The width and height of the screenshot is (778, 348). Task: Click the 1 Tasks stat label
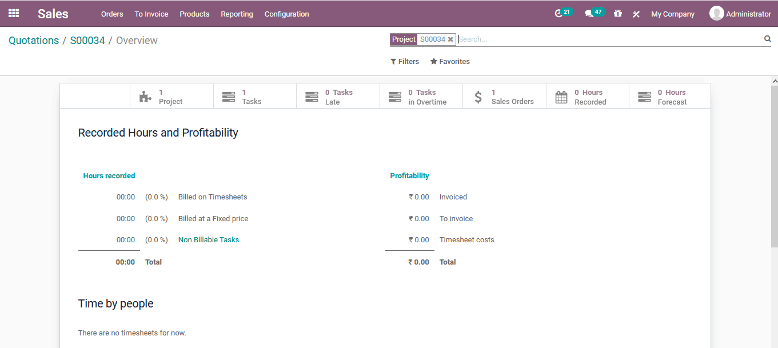[252, 97]
